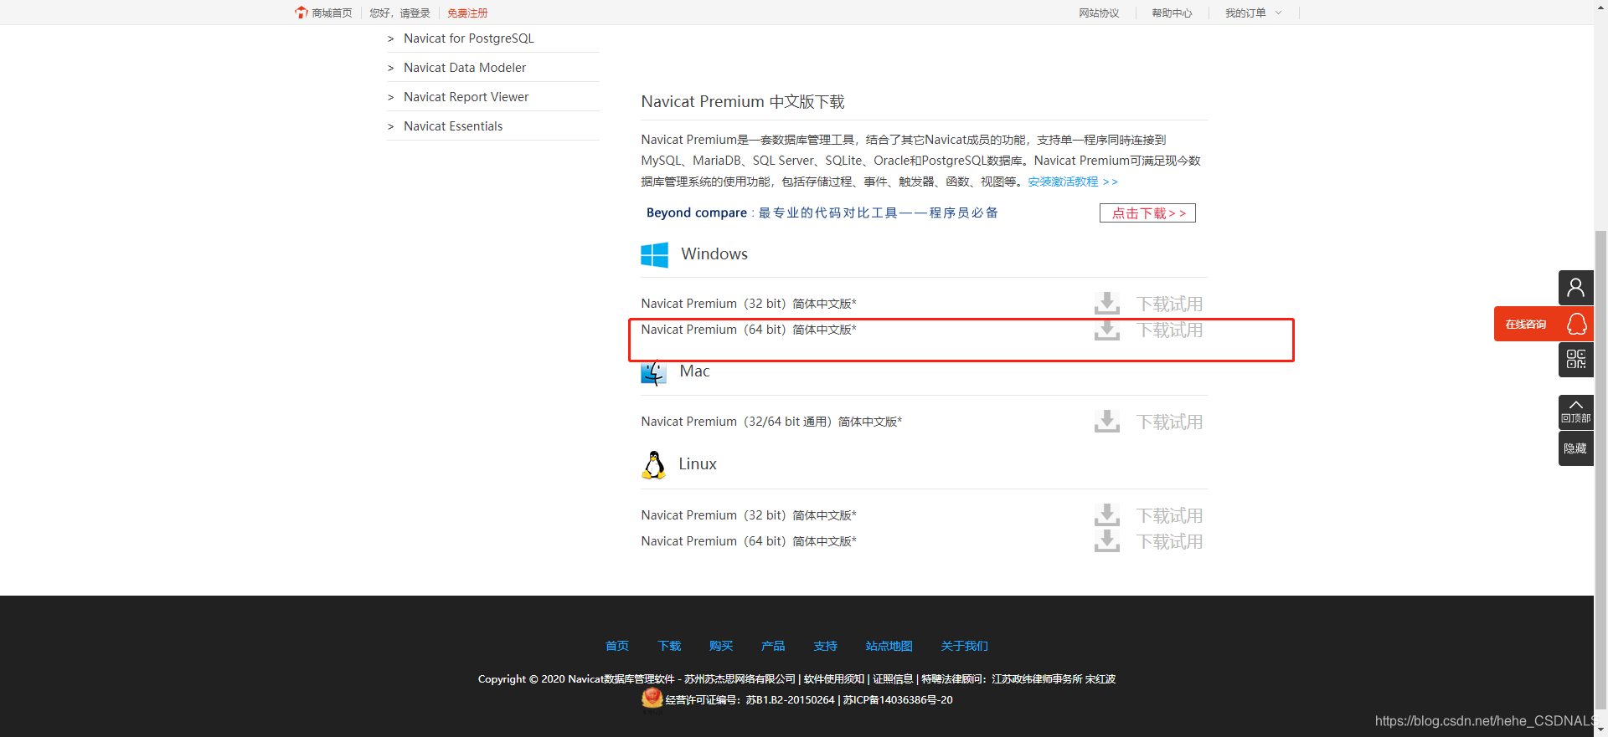This screenshot has height=737, width=1608.
Task: Open footer 下载 link
Action: (669, 646)
